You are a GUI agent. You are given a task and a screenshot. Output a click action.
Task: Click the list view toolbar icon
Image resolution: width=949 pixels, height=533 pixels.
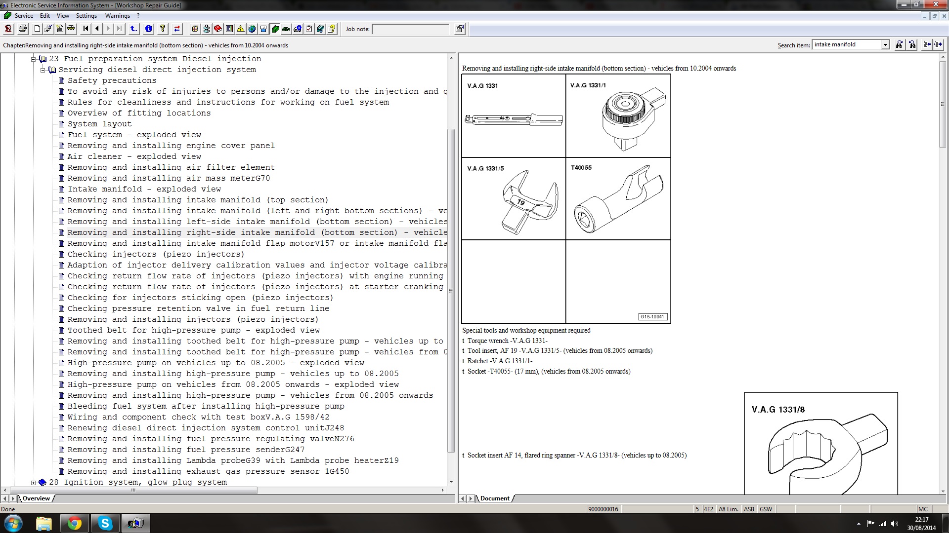[229, 29]
